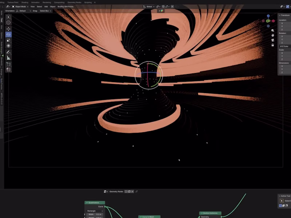The image size is (291, 218).
Task: Choose the Set selection mode icon in Active Tool
Action: [280, 206]
